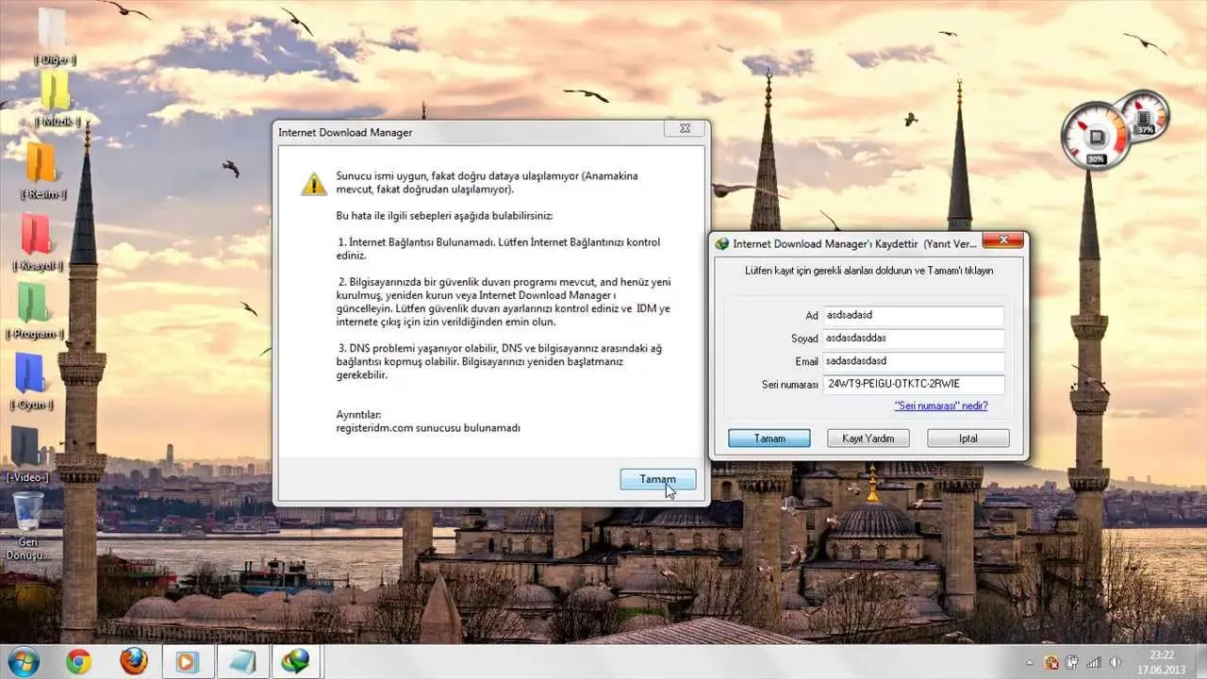Open the media player taskbar icon

(x=188, y=662)
